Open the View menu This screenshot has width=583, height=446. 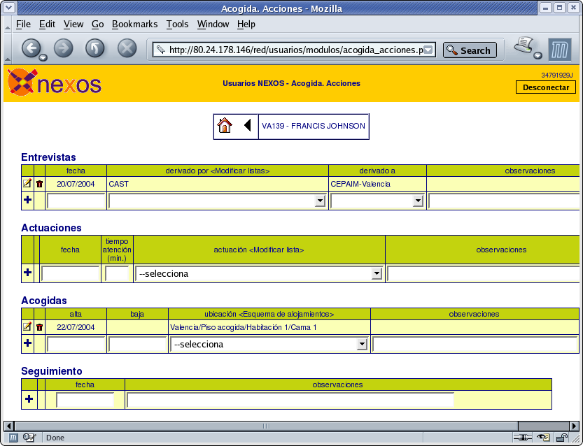(x=73, y=24)
